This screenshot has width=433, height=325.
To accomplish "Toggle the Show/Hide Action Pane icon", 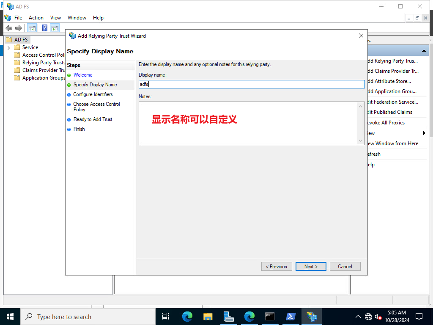I will (55, 28).
